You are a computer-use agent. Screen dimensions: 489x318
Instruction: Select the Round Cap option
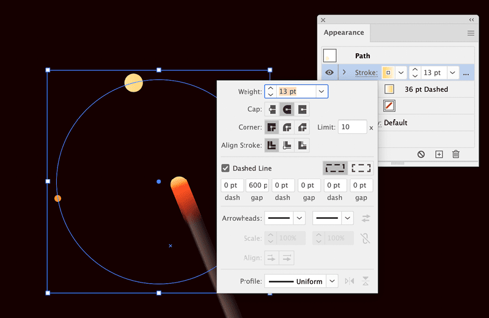287,109
